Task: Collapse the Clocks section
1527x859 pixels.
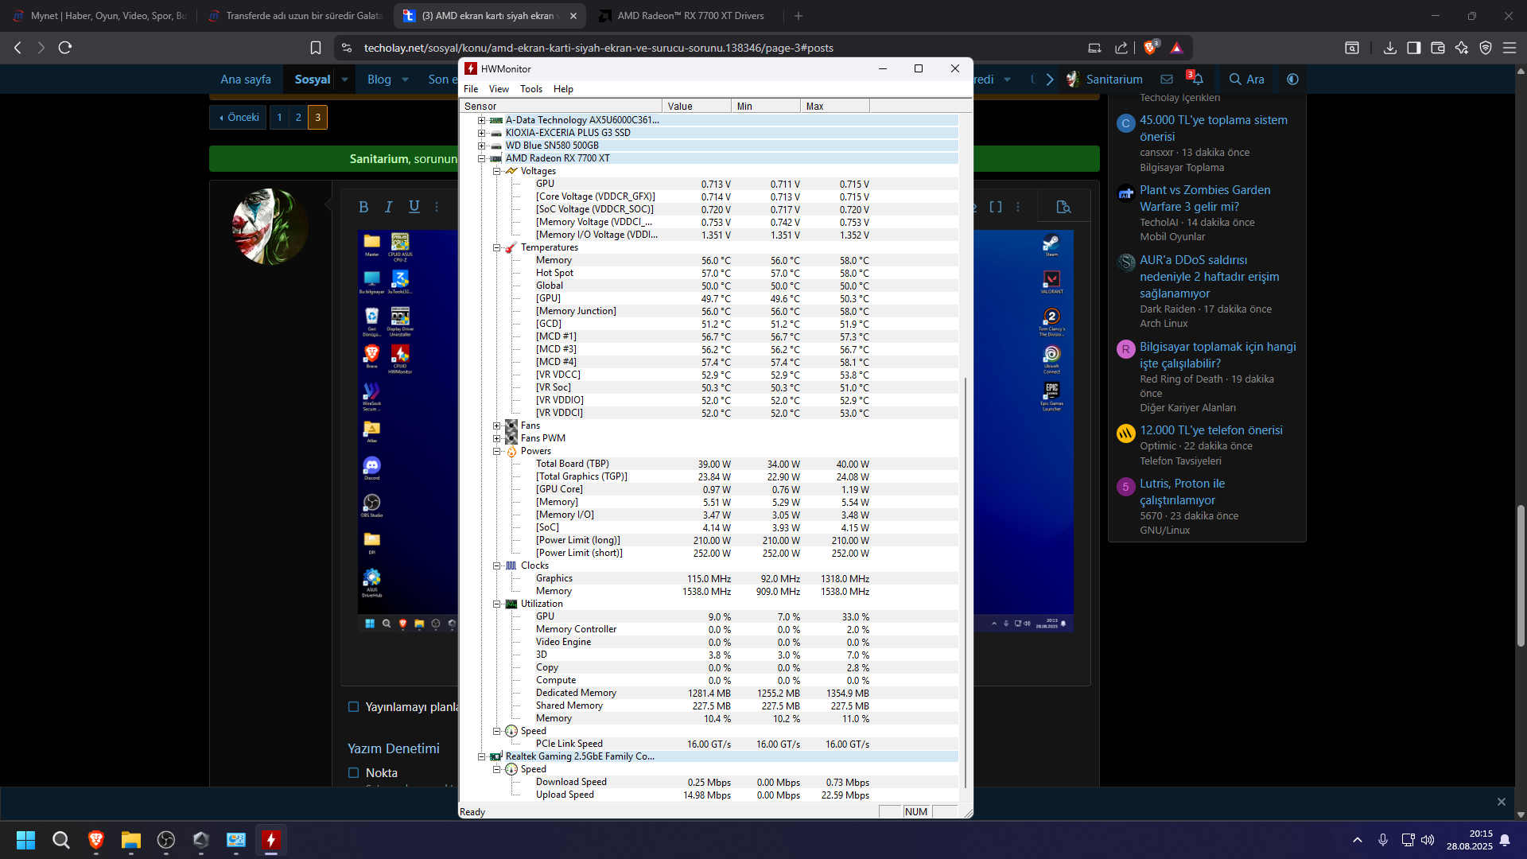Action: click(496, 566)
